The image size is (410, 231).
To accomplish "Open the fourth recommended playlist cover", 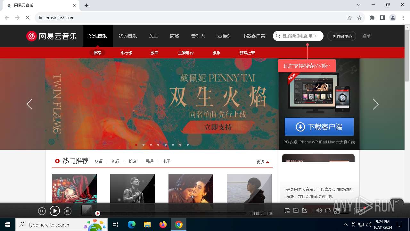I will tap(249, 189).
